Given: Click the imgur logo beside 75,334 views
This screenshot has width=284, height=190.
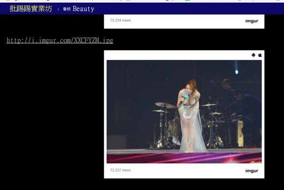Looking at the screenshot, I should tap(252, 21).
